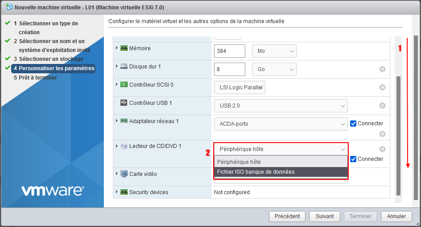Open the USB 2.0 controller type dropdown

(281, 106)
